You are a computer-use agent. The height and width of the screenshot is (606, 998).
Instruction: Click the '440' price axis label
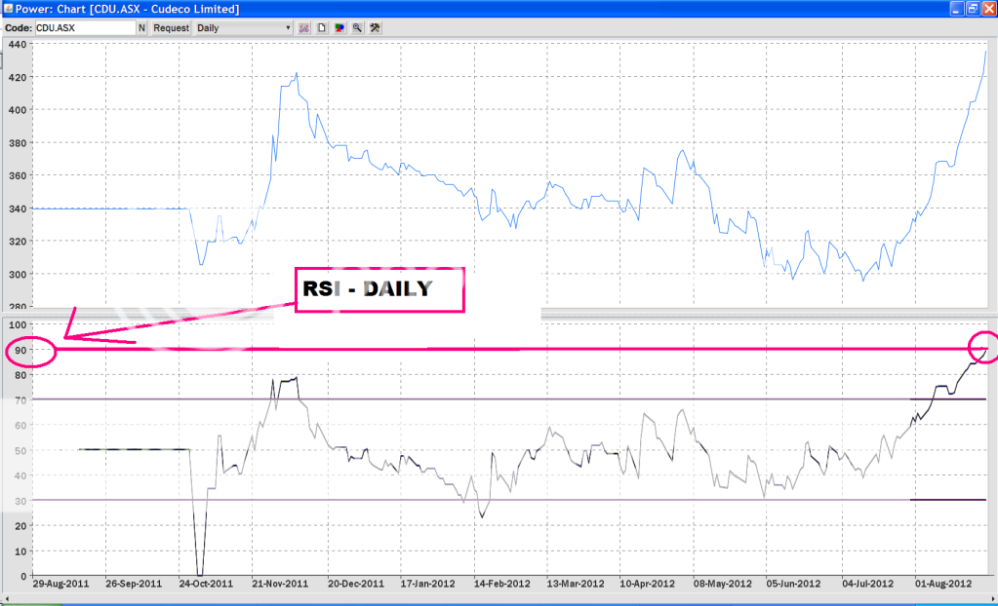coord(18,45)
